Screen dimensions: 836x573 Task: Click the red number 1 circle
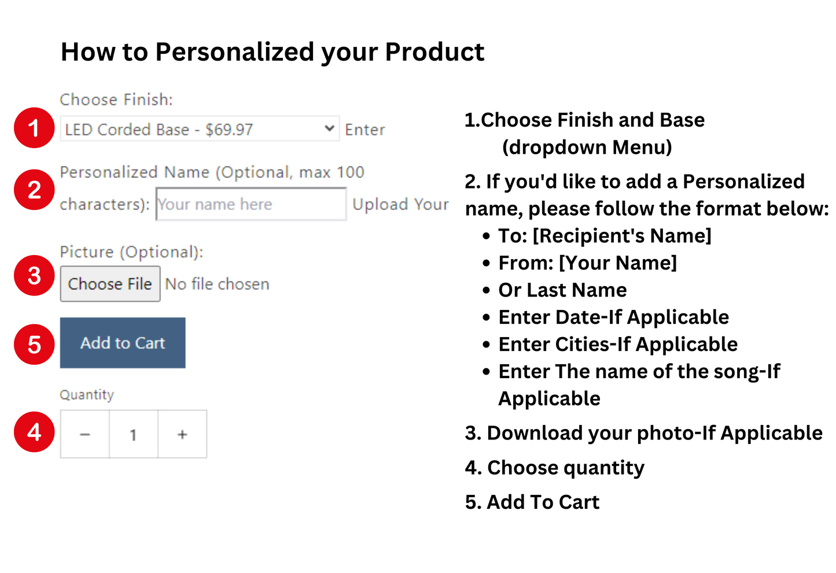tap(34, 128)
